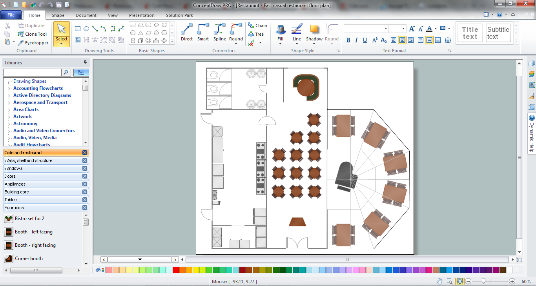The width and height of the screenshot is (536, 286).
Task: Choose the Spline connector tool
Action: tap(220, 32)
